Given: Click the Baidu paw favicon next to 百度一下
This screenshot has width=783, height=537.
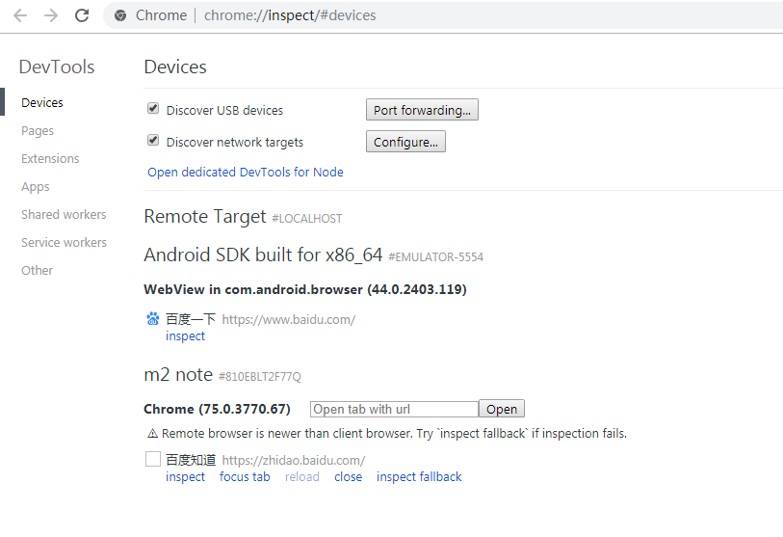Looking at the screenshot, I should point(153,318).
